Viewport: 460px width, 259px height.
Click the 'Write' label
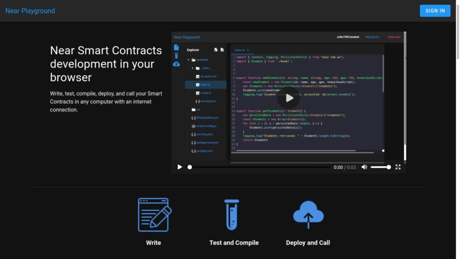click(x=154, y=243)
